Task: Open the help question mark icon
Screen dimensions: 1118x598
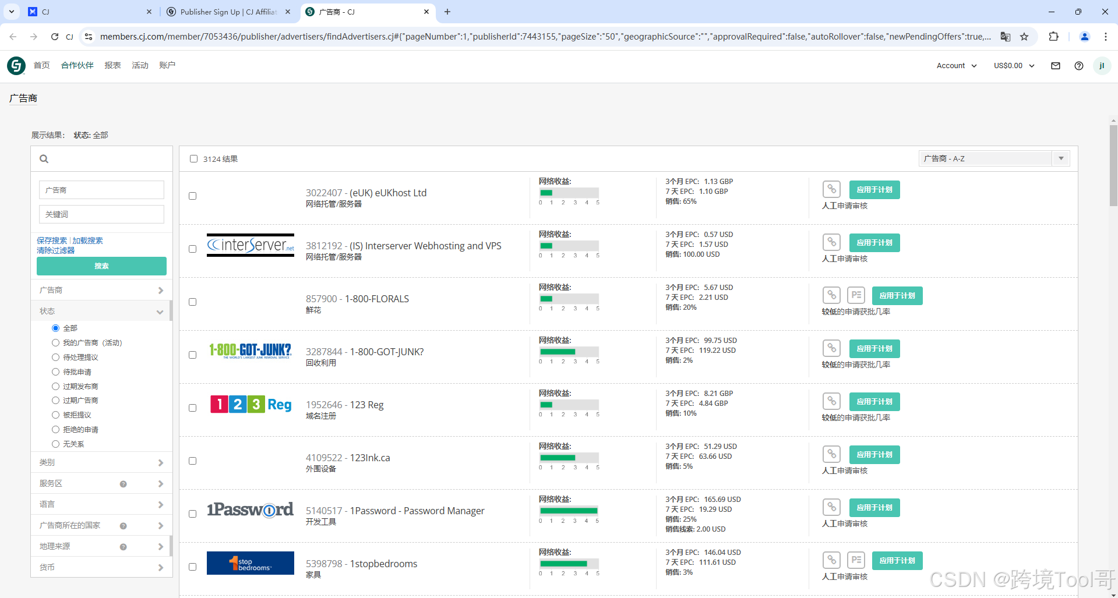Action: coord(1078,66)
